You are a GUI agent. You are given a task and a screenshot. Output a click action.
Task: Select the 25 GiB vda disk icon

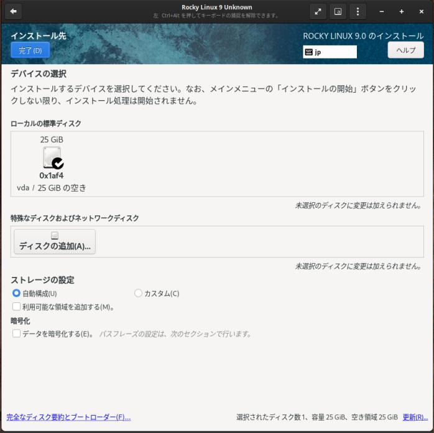[53, 157]
